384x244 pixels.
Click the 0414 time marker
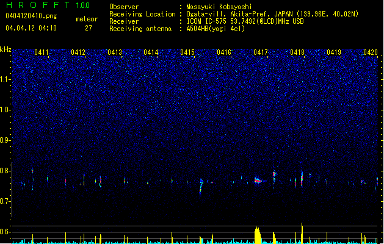click(x=151, y=52)
